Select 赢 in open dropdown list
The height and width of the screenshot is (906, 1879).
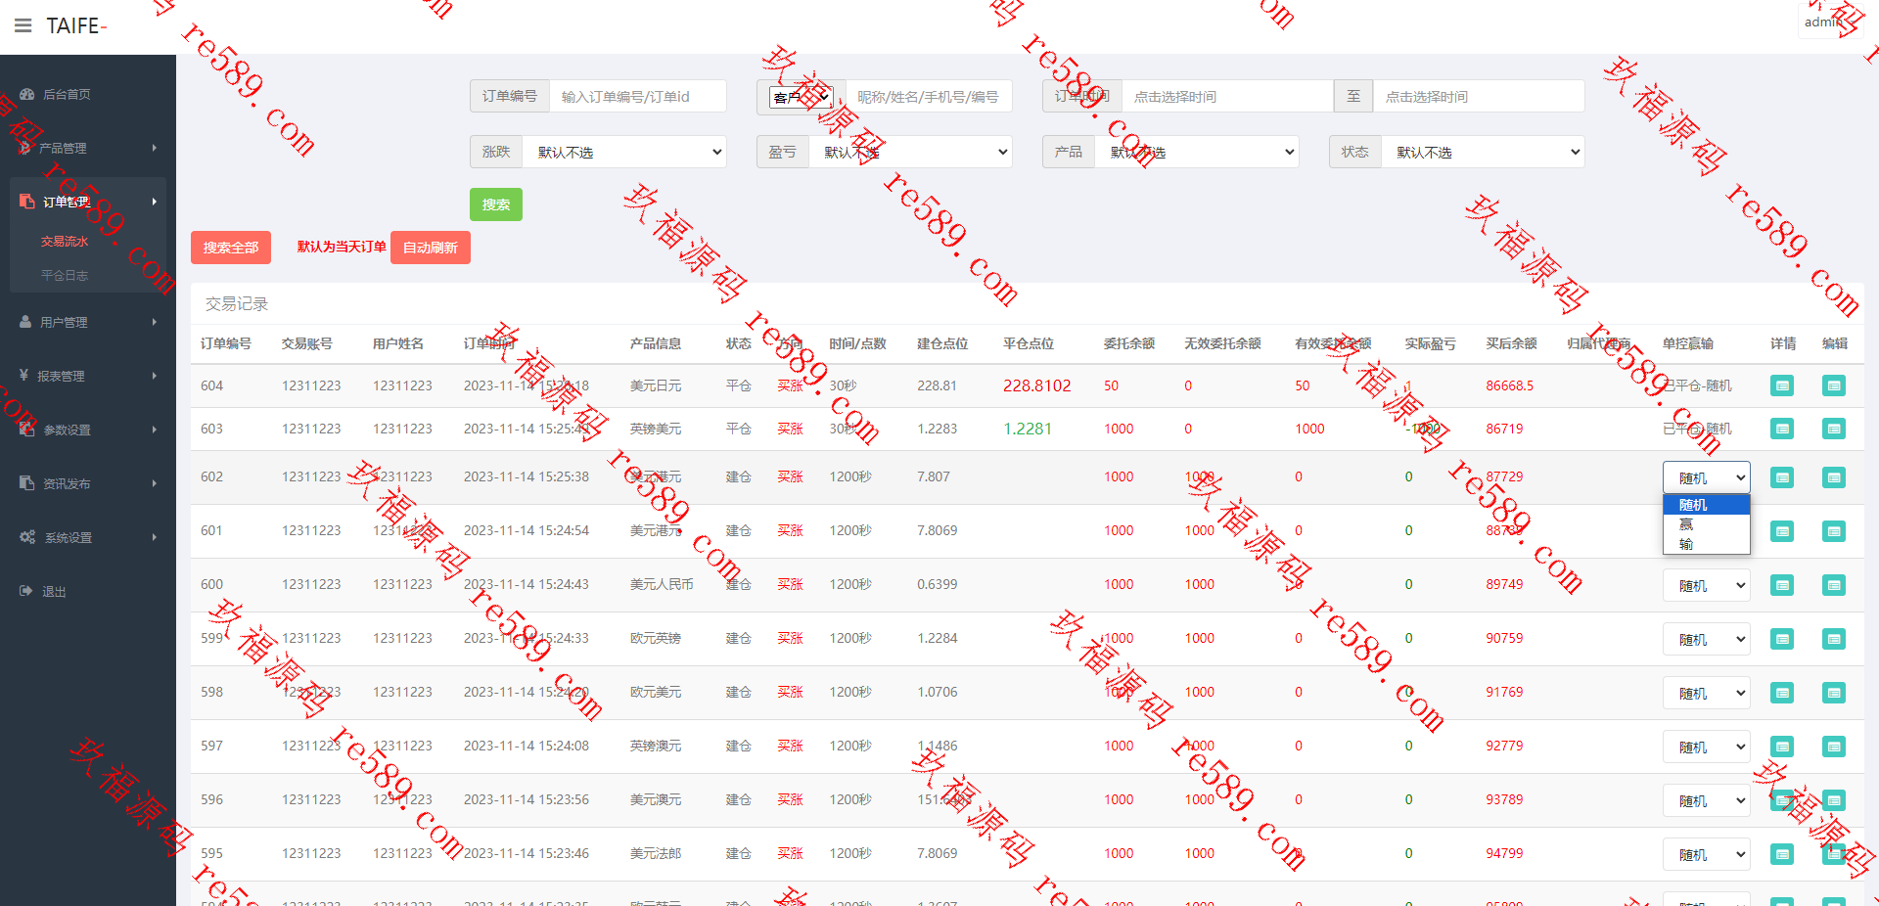click(x=1707, y=524)
